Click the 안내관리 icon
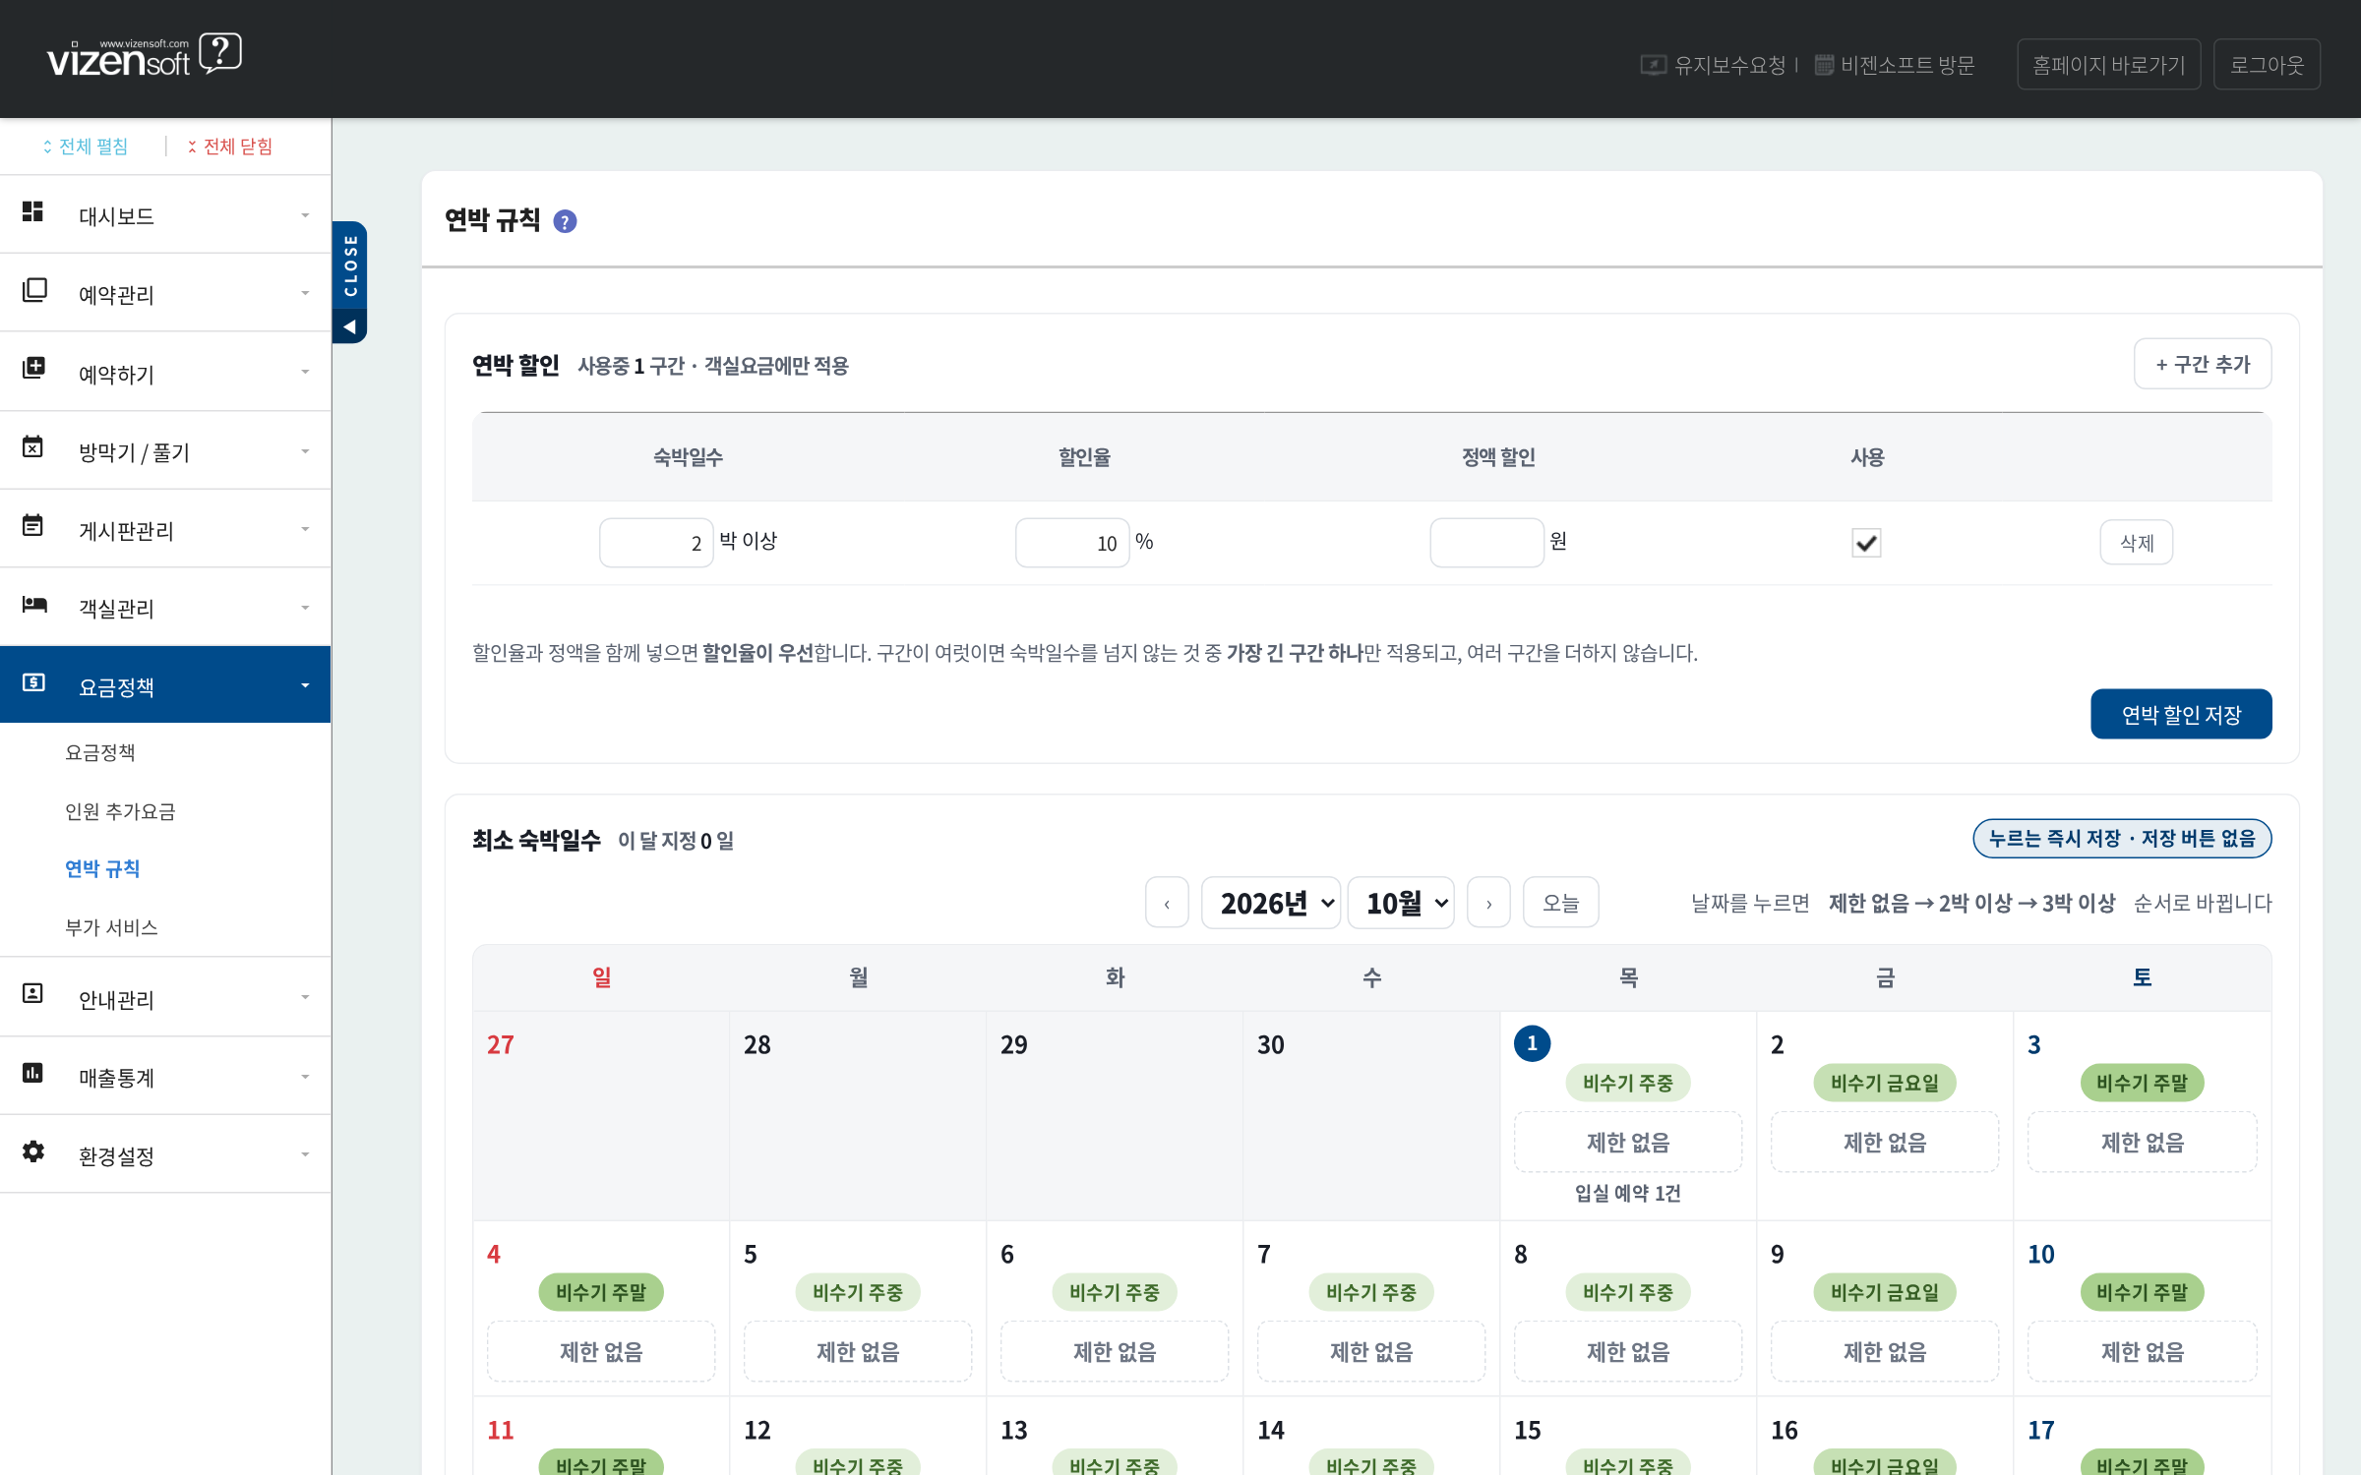2361x1475 pixels. pyautogui.click(x=33, y=993)
